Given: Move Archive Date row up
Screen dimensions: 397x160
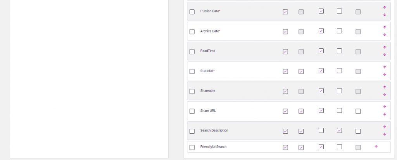Looking at the screenshot, I should [x=385, y=27].
